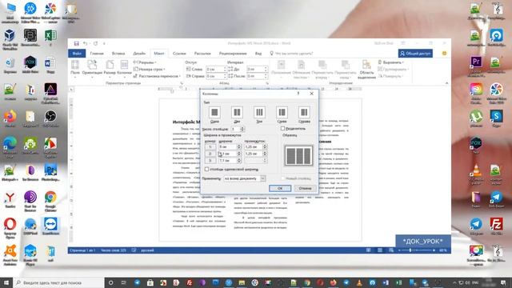Image resolution: width=512 pixels, height=288 pixels.
Task: Open the Skype desktop shortcut
Action: 496,118
